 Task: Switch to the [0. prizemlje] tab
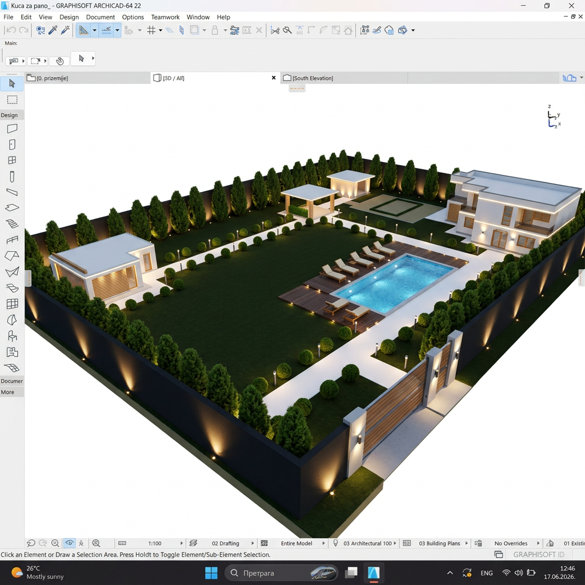pyautogui.click(x=87, y=78)
